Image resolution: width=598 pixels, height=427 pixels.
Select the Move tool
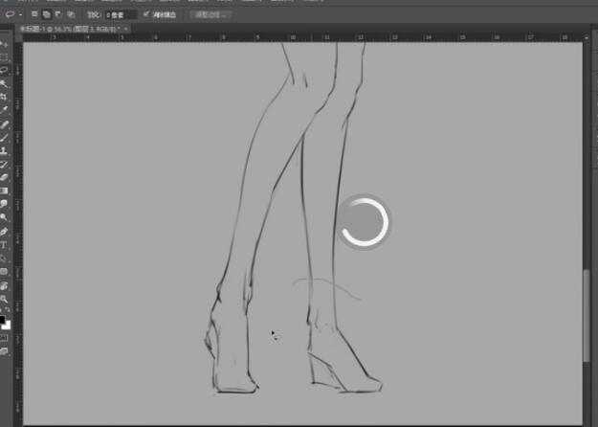[x=4, y=44]
